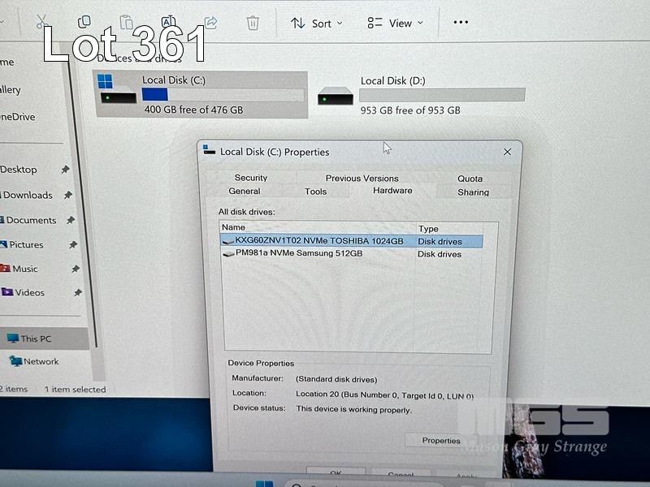
Task: Click the Rename icon in the toolbar
Action: click(168, 22)
